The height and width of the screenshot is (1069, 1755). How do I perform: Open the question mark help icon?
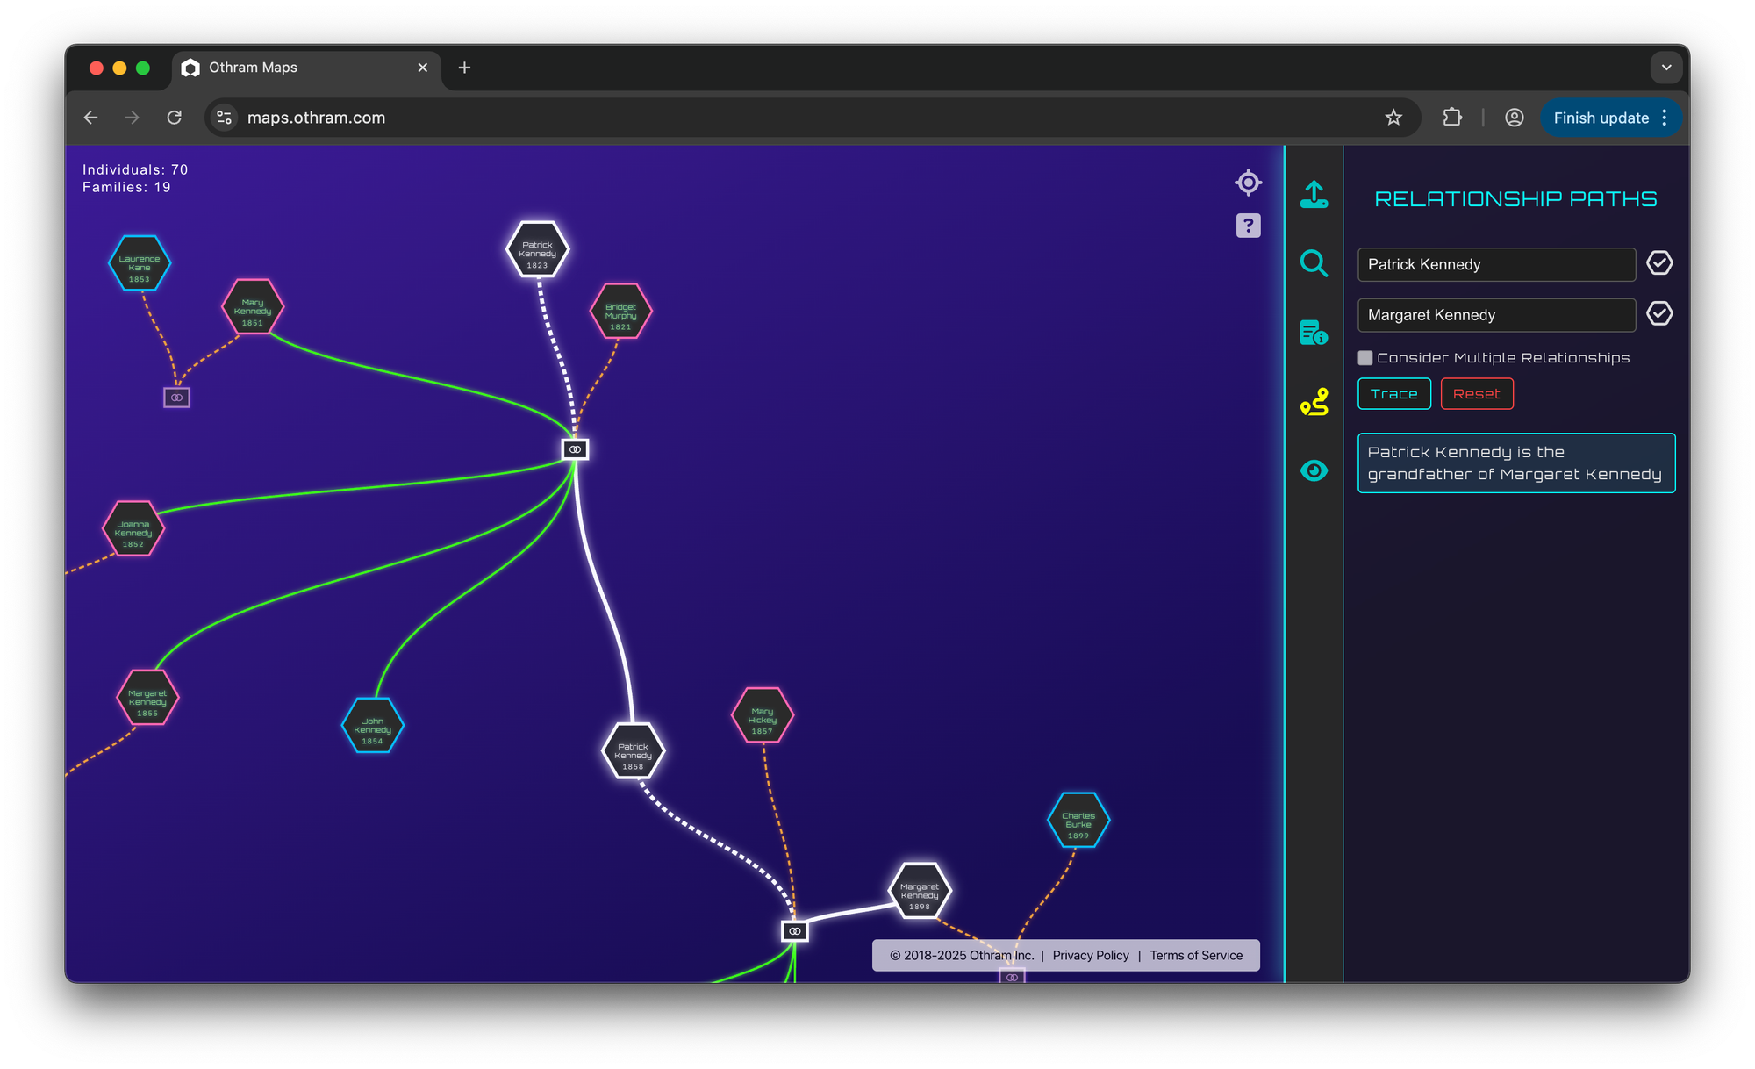pos(1248,226)
